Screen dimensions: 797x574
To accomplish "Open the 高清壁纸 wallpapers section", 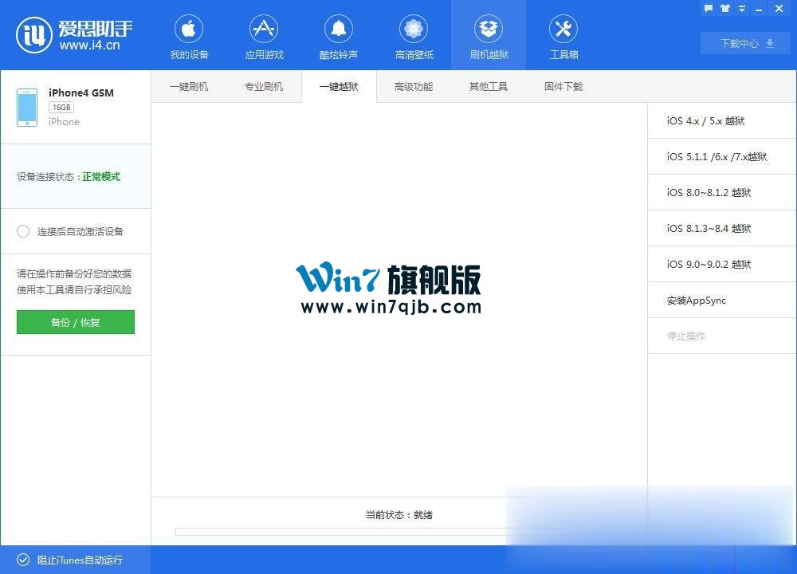I will (x=414, y=37).
